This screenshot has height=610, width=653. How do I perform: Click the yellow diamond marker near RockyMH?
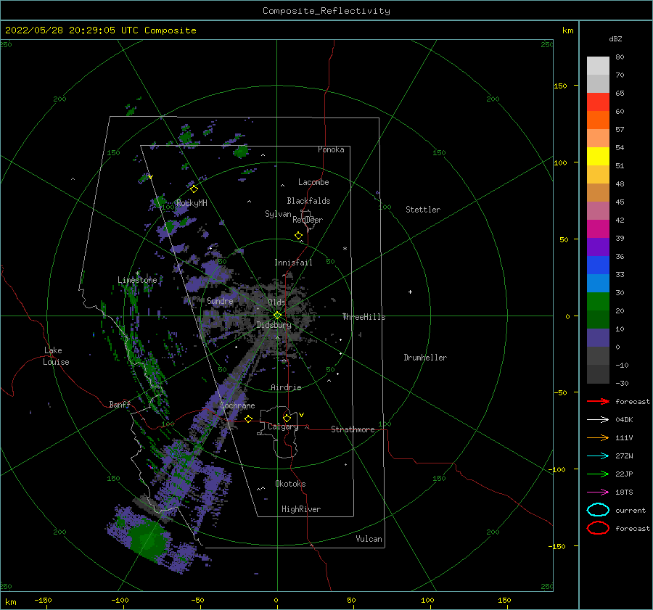pos(194,189)
